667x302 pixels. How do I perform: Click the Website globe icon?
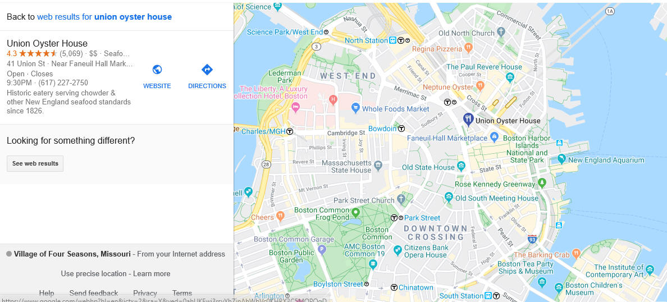coord(157,70)
